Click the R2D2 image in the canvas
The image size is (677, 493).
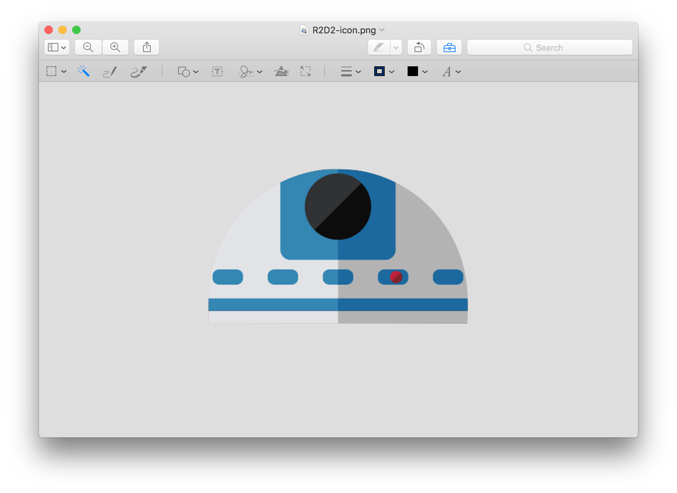[338, 246]
